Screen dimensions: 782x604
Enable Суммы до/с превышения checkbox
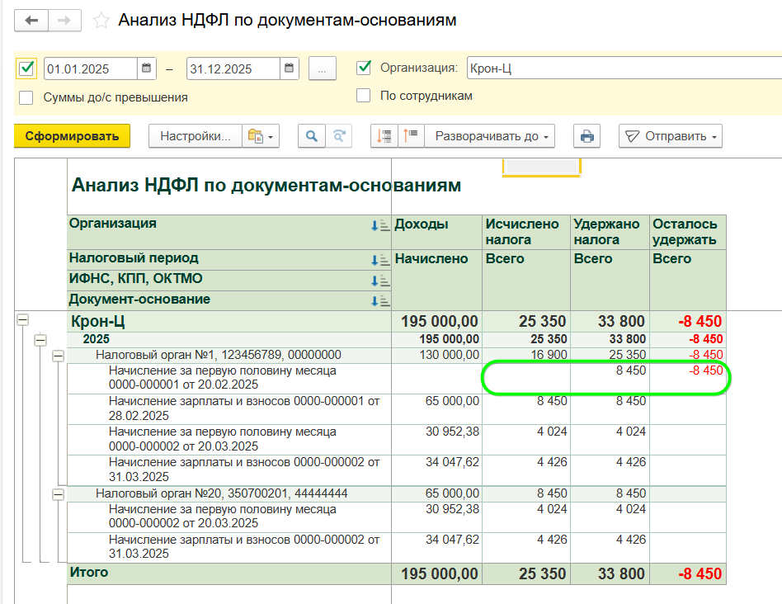tap(26, 97)
